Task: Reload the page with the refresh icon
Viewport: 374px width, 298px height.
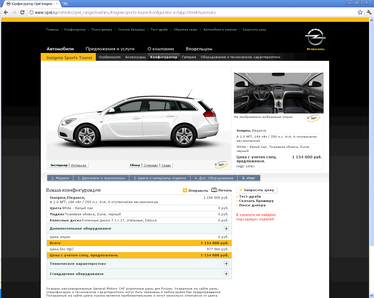Action: (22, 13)
